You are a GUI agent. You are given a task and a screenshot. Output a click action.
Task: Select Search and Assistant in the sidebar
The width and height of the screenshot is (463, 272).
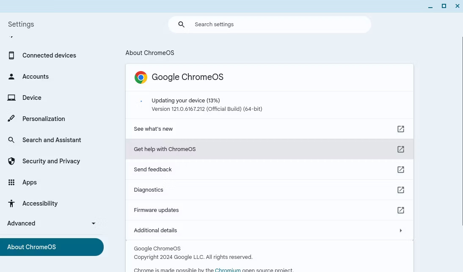(52, 140)
